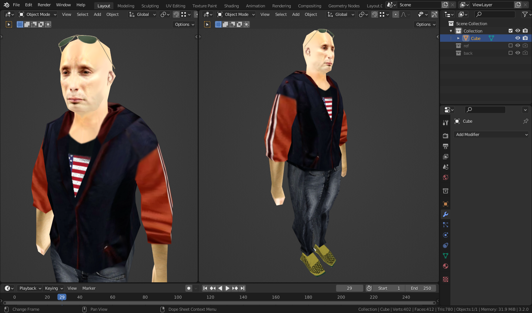
Task: Toggle render camera icon for Cube
Action: pyautogui.click(x=525, y=38)
